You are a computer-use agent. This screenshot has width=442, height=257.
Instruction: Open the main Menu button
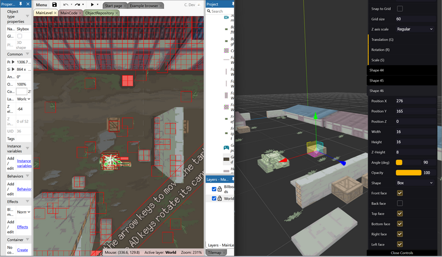(x=41, y=5)
